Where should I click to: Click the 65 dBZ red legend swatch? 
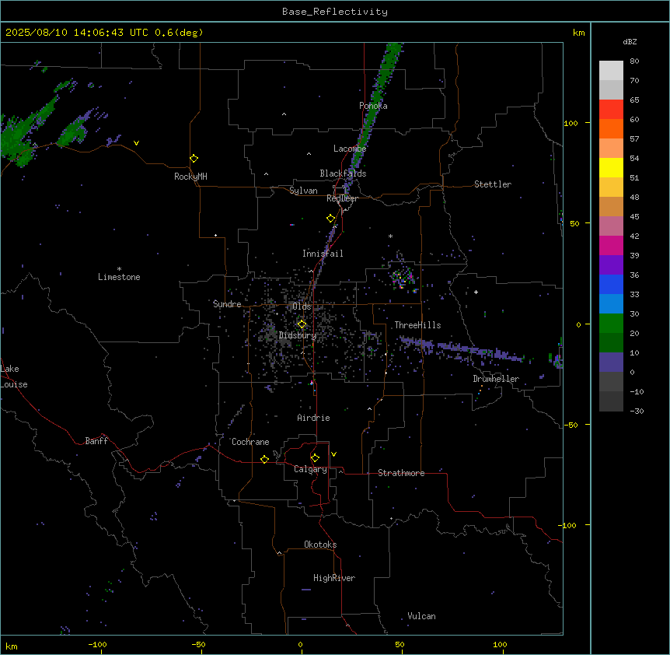(x=611, y=109)
